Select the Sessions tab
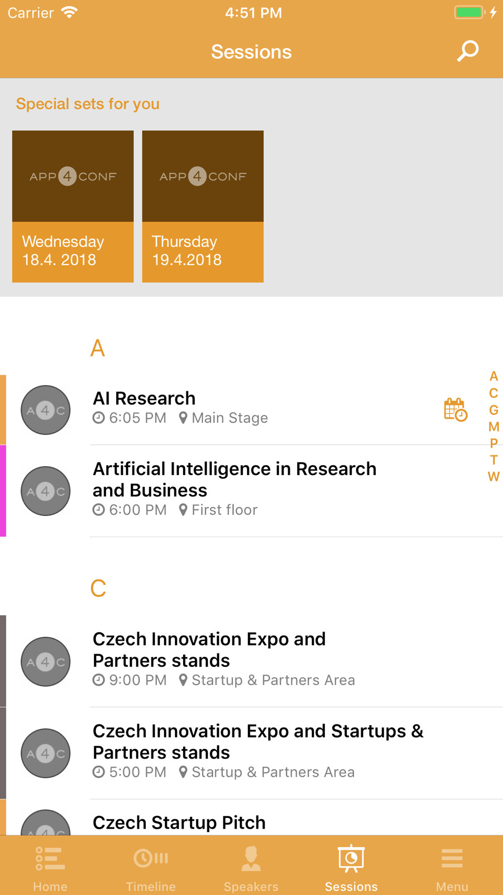The height and width of the screenshot is (895, 503). (x=351, y=868)
